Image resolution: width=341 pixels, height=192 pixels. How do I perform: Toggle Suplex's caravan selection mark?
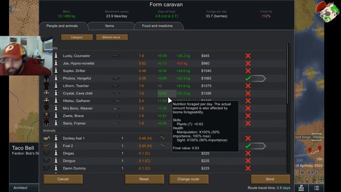pyautogui.click(x=248, y=71)
